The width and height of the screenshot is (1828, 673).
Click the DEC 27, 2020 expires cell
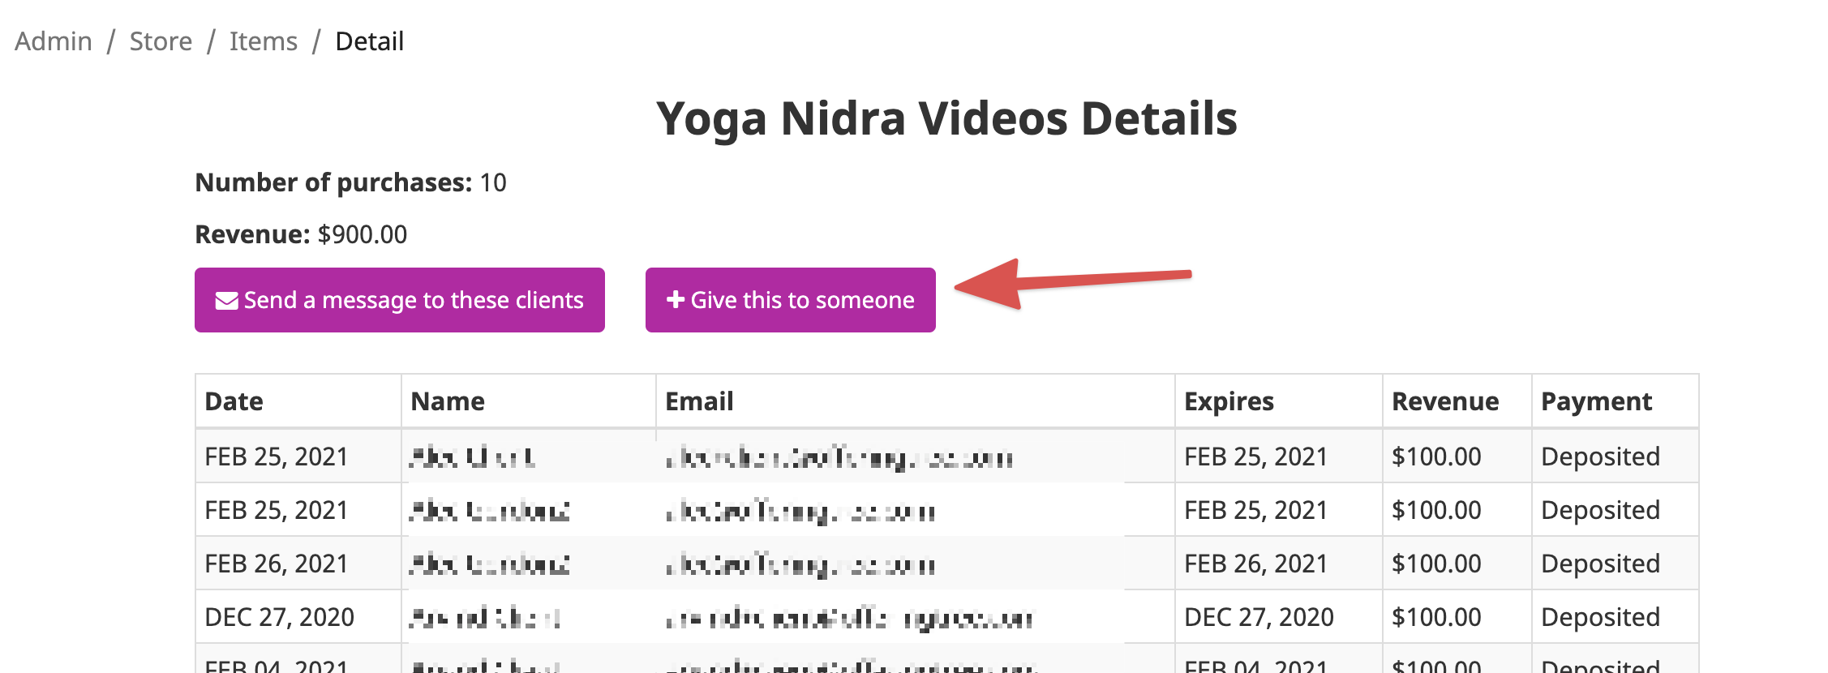[x=1259, y=617]
